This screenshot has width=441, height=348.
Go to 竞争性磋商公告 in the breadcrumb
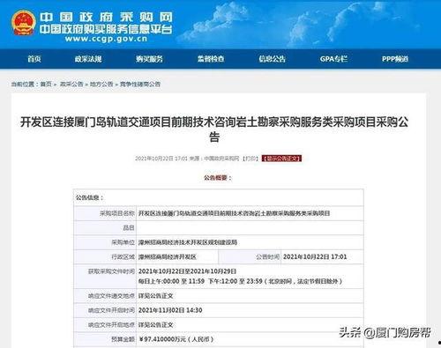(x=140, y=85)
